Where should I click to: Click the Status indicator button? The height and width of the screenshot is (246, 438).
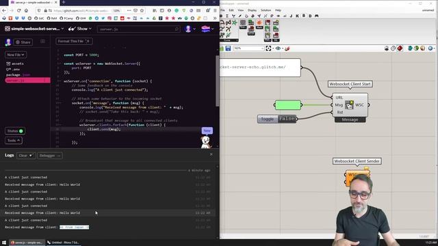[15, 131]
